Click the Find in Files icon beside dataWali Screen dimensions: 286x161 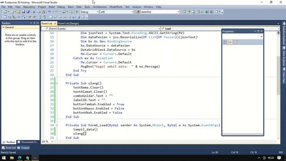pyautogui.click(x=138, y=12)
